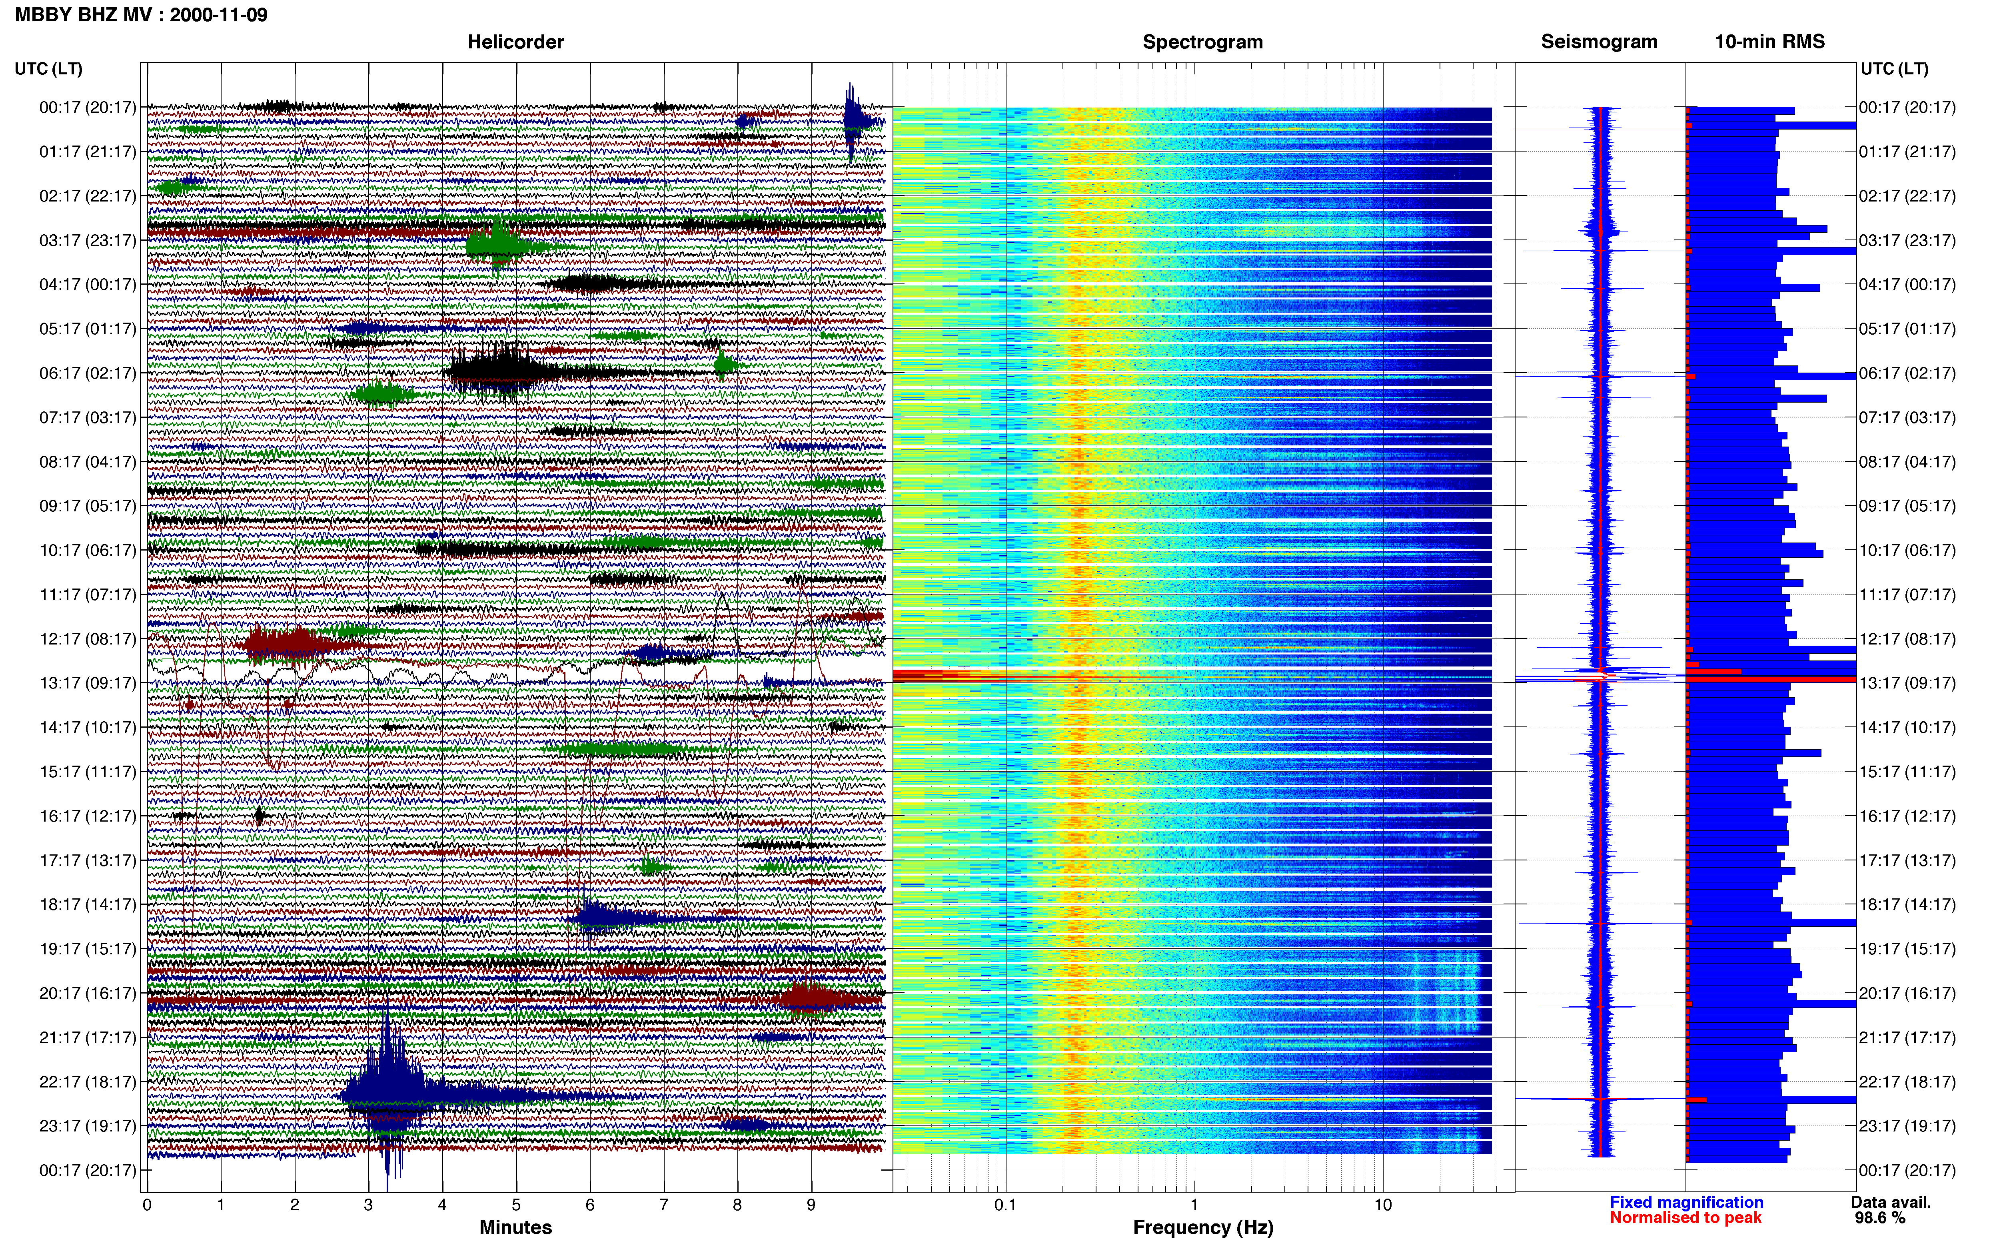Click the 'Data avail.' label

click(x=1891, y=1202)
